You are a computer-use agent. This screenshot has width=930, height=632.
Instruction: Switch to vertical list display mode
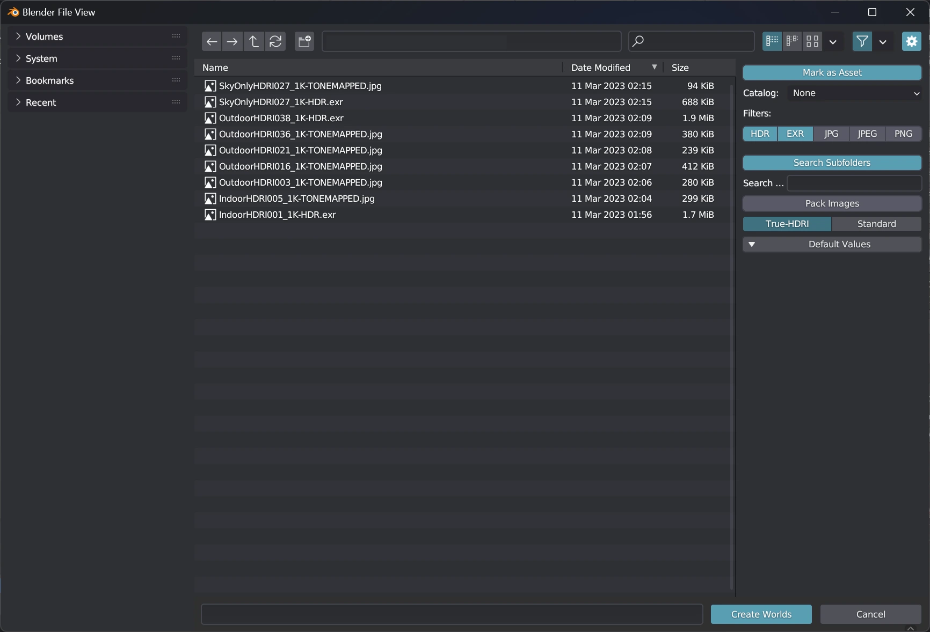(x=772, y=41)
